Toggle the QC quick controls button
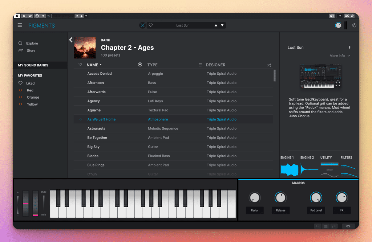Viewport: 372px width, 242px height. coord(347,16)
